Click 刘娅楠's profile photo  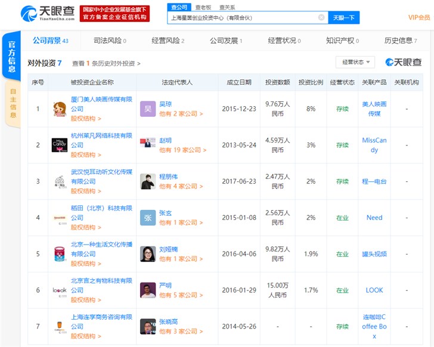tap(148, 254)
